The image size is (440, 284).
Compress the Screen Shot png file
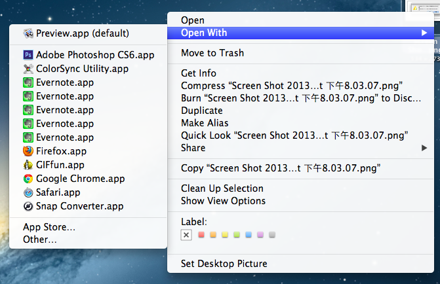(x=300, y=86)
